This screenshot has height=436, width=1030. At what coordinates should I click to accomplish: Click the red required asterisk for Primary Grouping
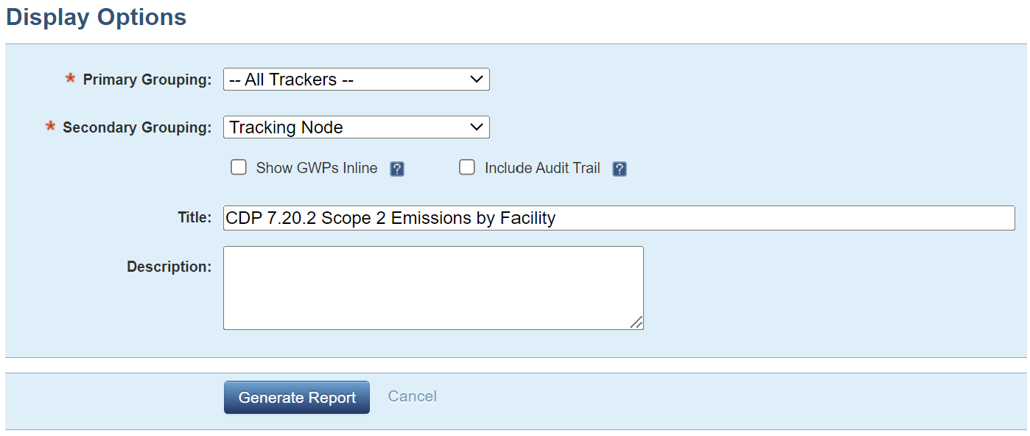pyautogui.click(x=71, y=78)
